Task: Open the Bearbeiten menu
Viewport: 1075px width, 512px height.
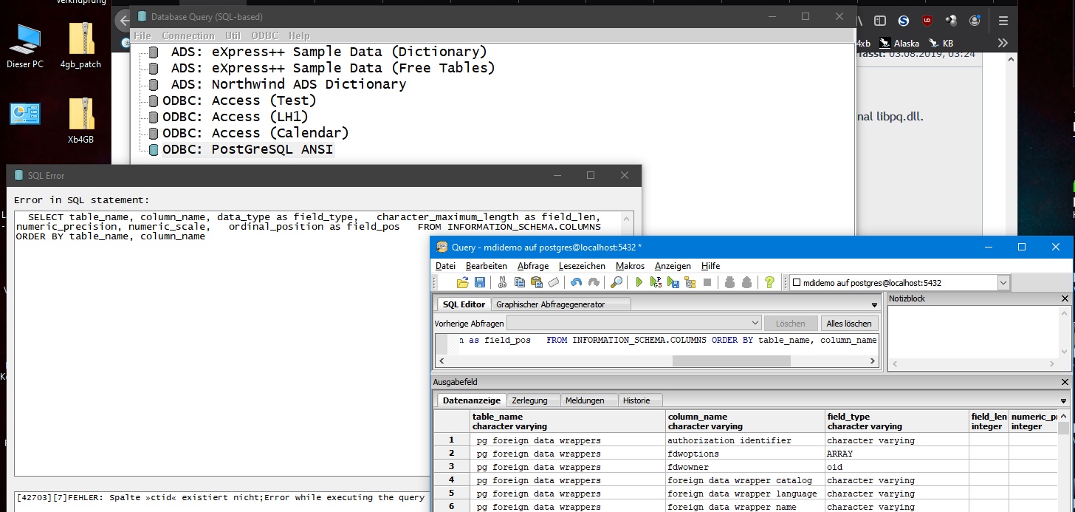Action: tap(487, 266)
